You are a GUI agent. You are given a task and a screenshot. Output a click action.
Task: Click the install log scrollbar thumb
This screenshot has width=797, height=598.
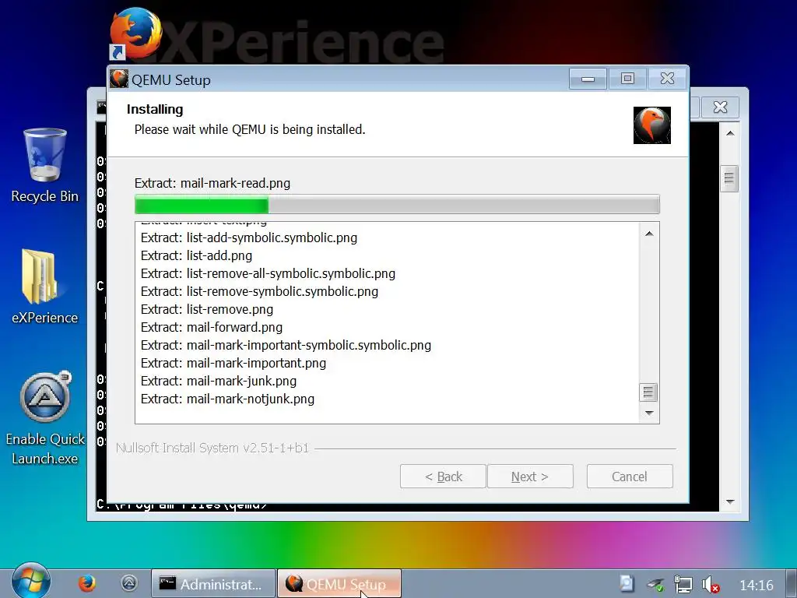click(x=648, y=392)
